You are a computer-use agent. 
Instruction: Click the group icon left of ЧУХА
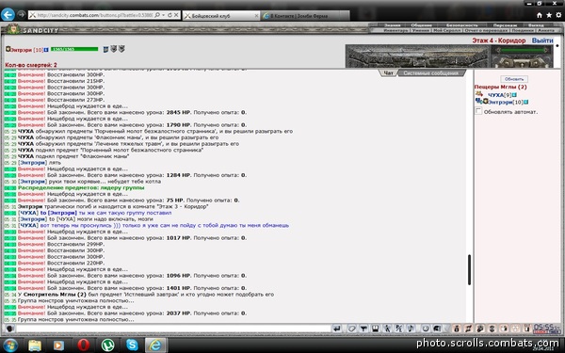click(479, 94)
